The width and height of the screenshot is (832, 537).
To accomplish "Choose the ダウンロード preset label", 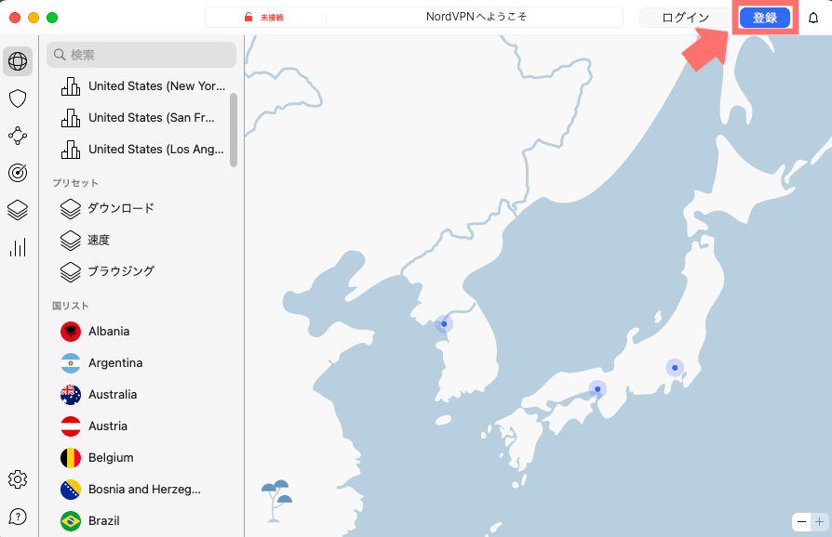I will (121, 208).
